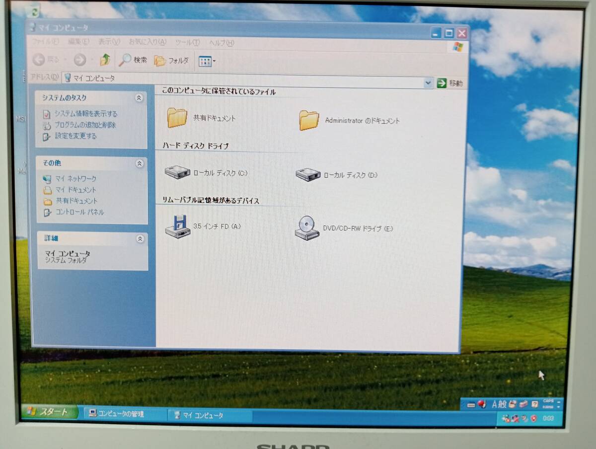Minimize the language bar
Screen dimensions: 596x449
click(559, 402)
